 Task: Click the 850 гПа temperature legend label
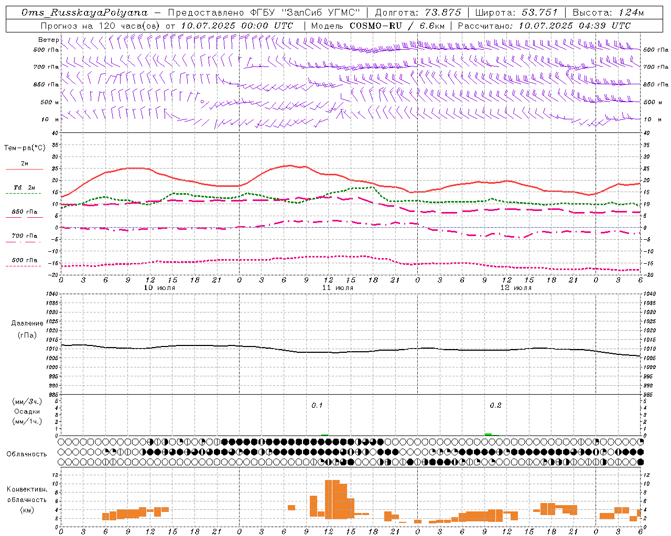click(24, 212)
